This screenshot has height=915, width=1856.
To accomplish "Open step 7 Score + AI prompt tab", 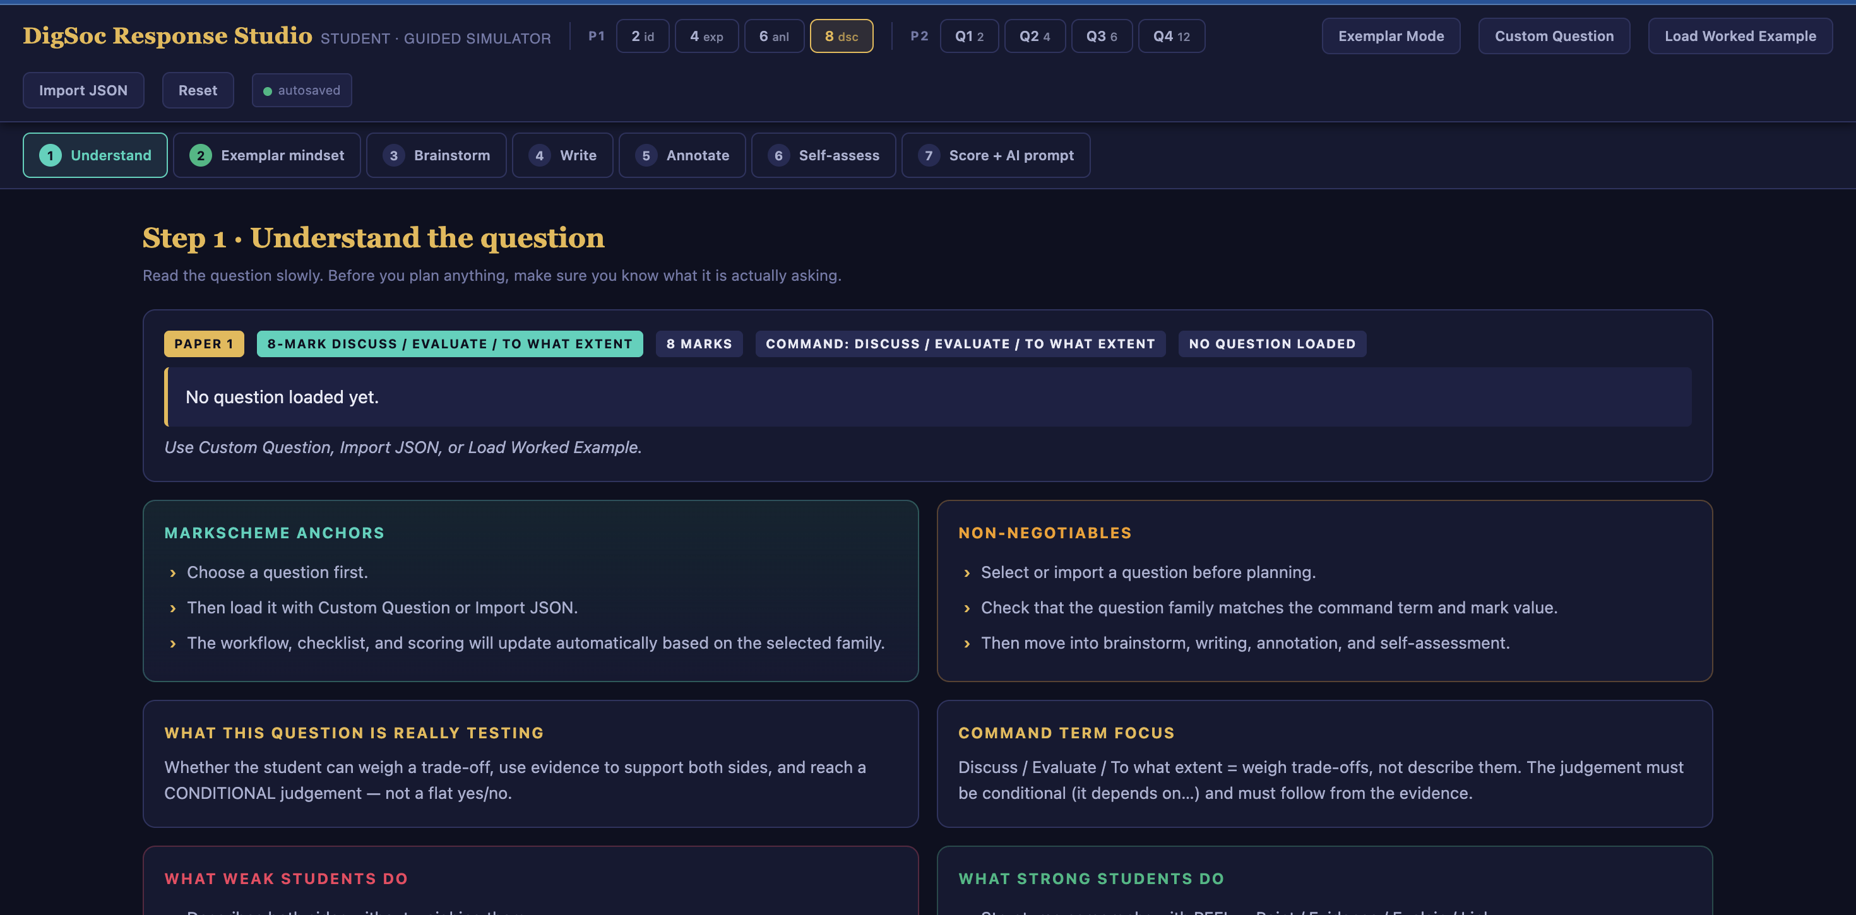I will (x=996, y=155).
